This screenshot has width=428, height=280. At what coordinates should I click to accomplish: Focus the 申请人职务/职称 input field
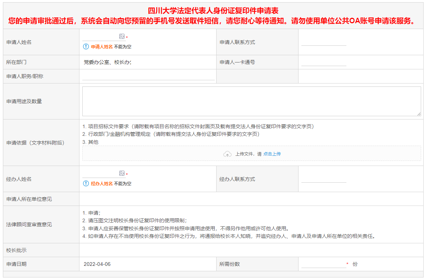[148, 76]
